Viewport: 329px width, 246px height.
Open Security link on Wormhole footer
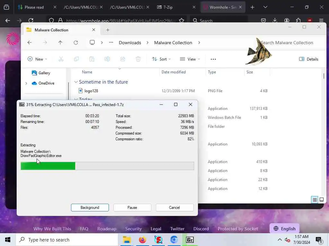click(133, 229)
